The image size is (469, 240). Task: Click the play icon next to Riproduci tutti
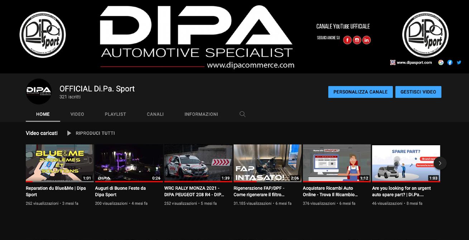pyautogui.click(x=69, y=133)
